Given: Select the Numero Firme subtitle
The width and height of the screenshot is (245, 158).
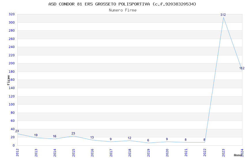Looking at the screenshot, I should (x=123, y=10).
